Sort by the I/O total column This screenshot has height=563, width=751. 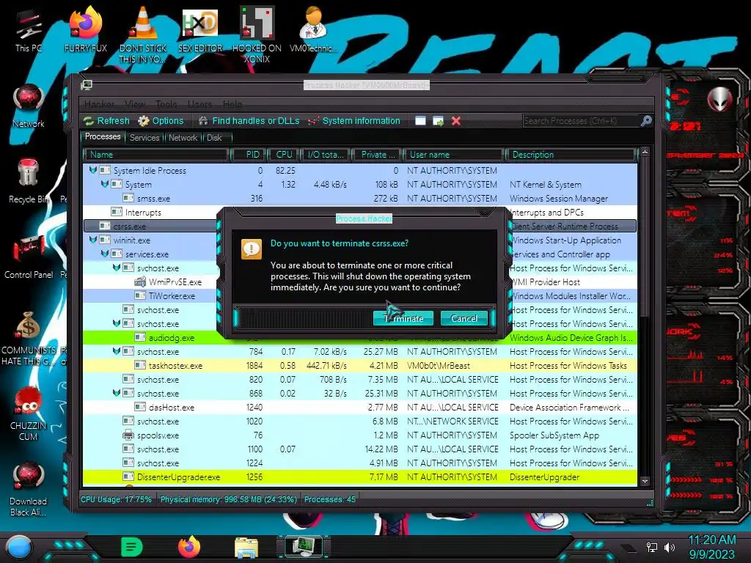pos(325,155)
